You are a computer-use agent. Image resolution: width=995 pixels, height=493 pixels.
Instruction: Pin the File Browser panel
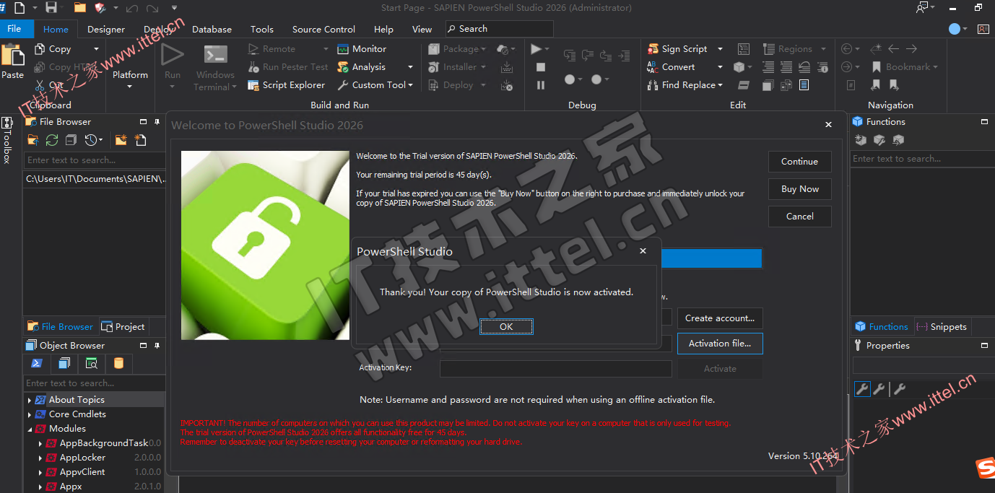click(x=157, y=122)
